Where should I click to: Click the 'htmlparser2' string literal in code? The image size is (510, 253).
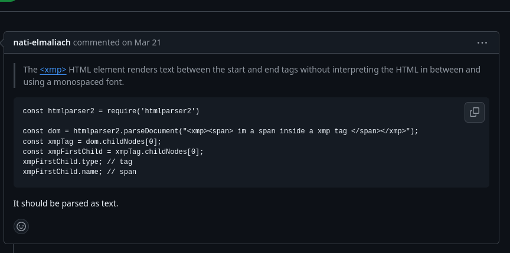(x=168, y=111)
